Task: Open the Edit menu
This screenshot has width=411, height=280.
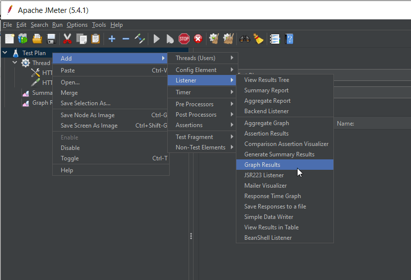Action: click(x=21, y=25)
